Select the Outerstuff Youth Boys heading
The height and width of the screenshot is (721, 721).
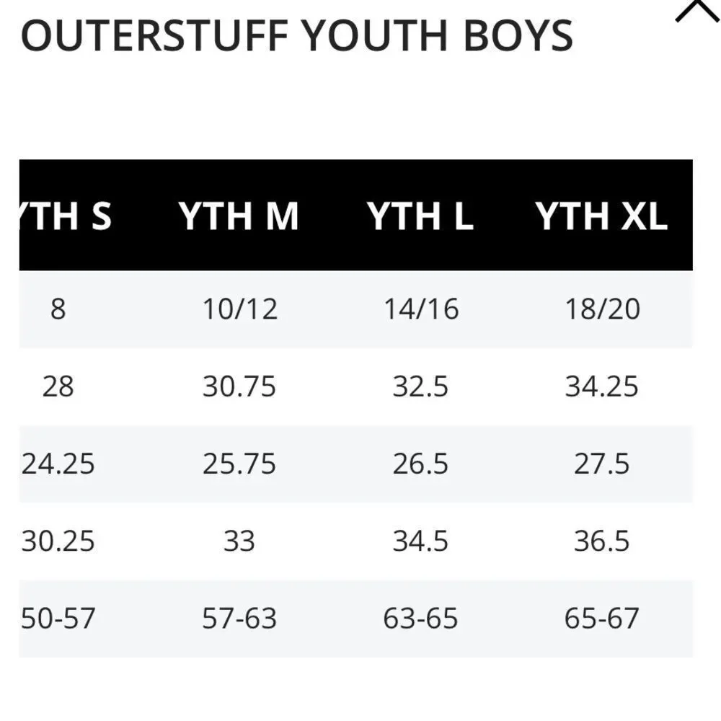click(297, 36)
